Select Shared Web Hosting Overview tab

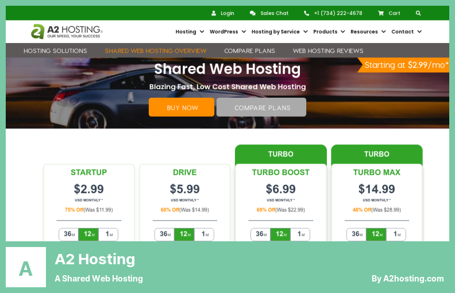(x=156, y=51)
